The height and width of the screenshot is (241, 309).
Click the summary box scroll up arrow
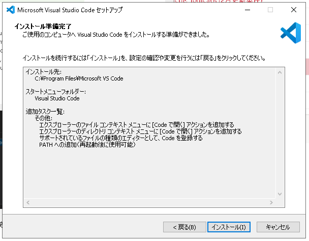[280, 72]
